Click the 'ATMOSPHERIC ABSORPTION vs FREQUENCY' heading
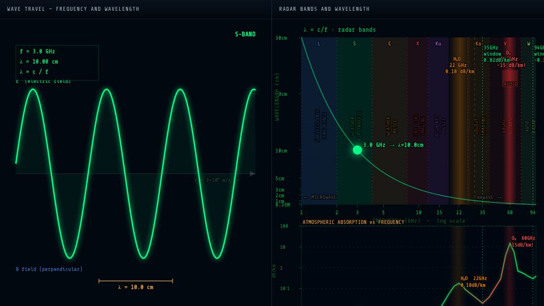 [353, 222]
